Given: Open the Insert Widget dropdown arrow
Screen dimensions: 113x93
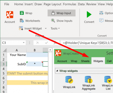Looking at the screenshot, I should tap(46, 28).
